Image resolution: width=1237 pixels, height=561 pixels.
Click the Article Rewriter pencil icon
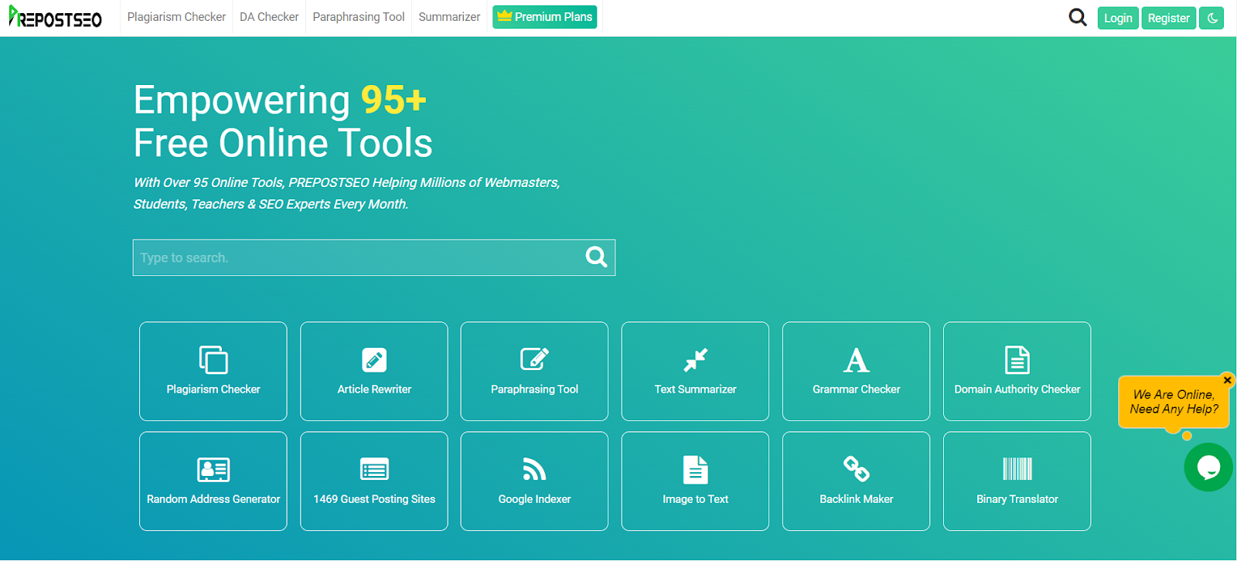point(374,360)
